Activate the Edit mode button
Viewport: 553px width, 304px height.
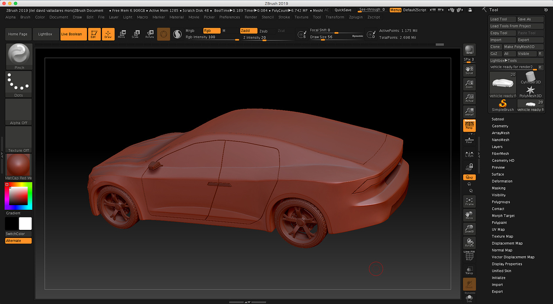coord(94,34)
